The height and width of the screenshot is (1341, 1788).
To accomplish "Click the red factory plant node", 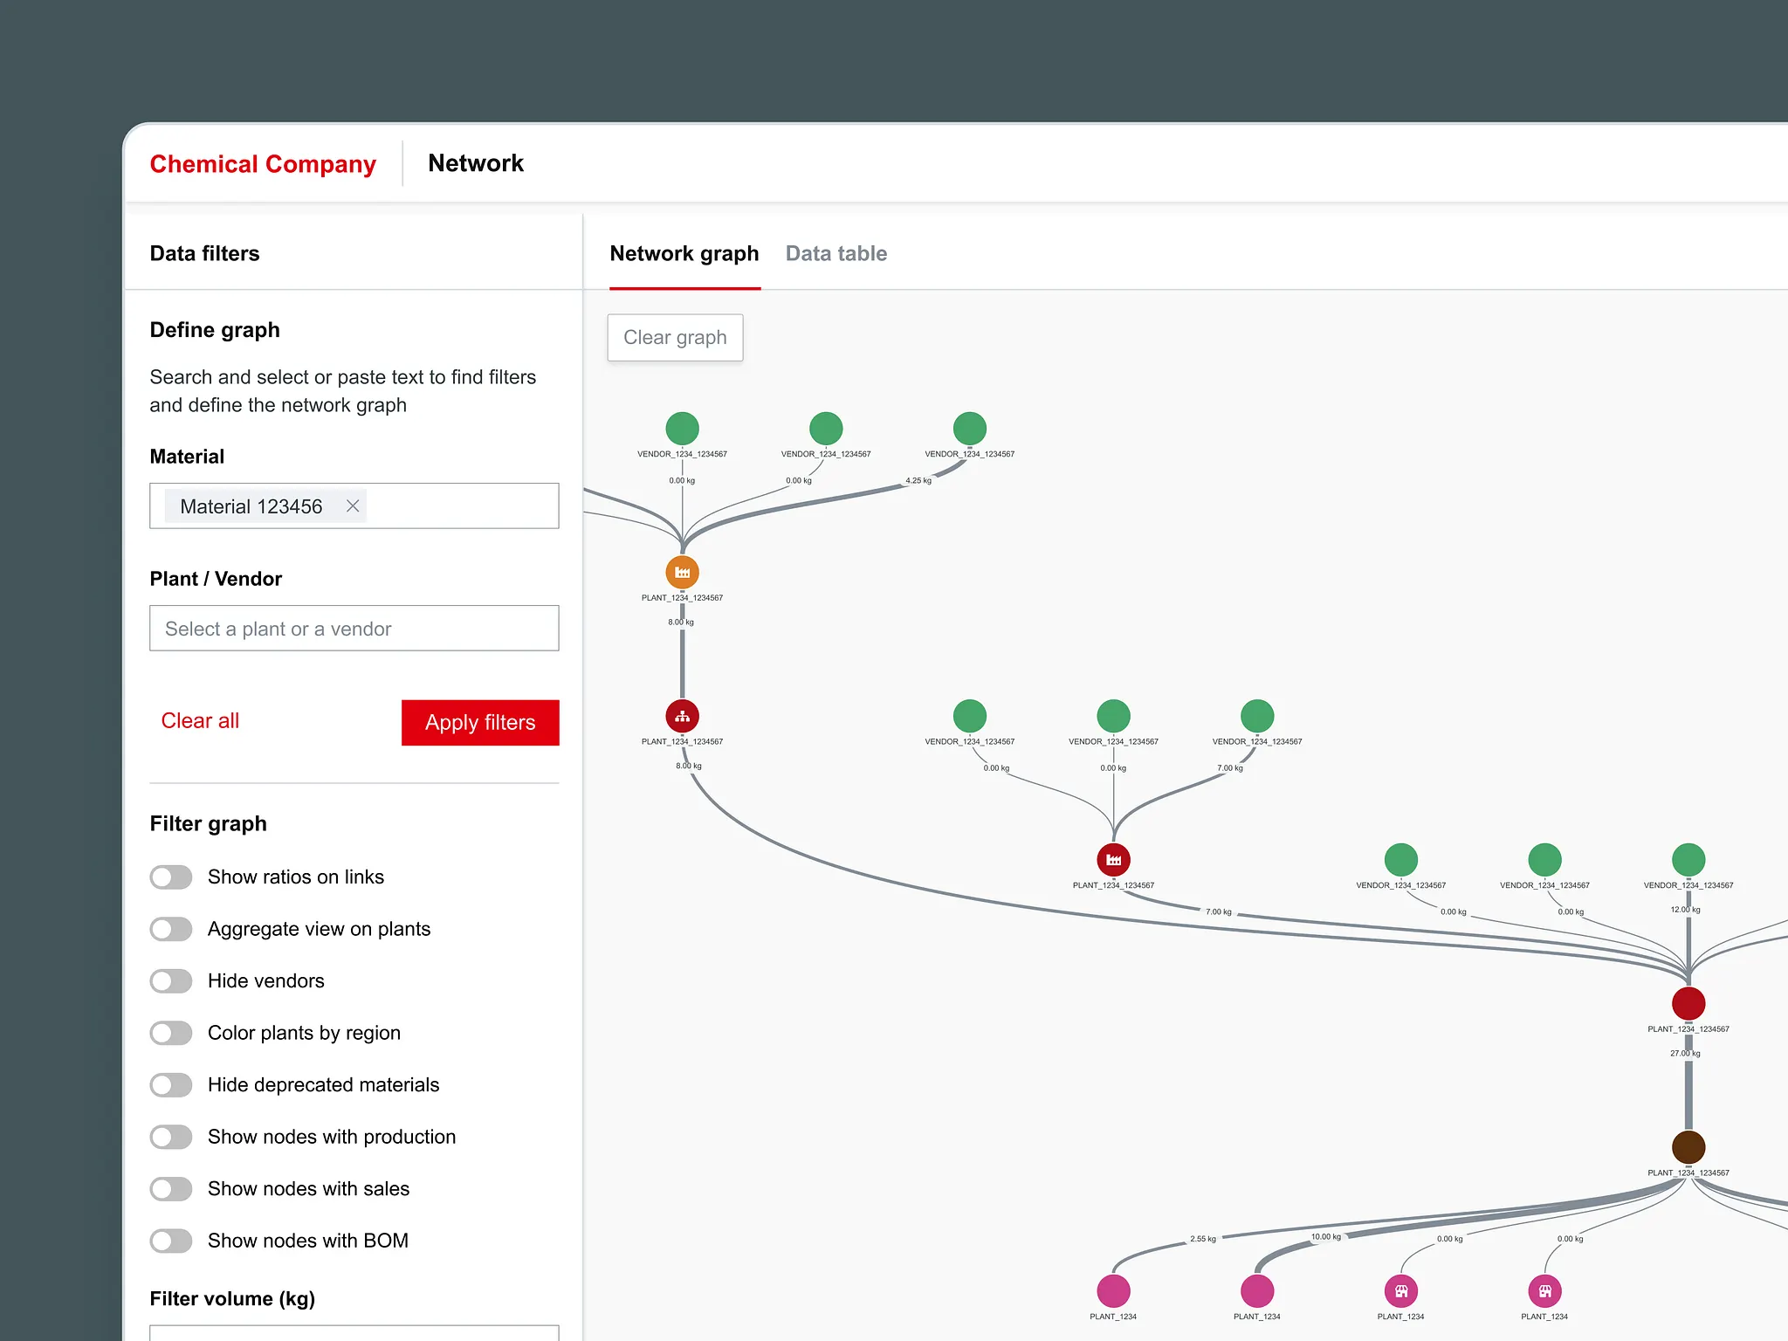I will pyautogui.click(x=1113, y=860).
